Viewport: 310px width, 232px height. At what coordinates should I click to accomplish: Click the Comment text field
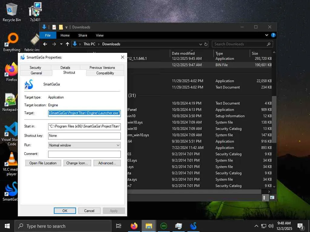[84, 154]
